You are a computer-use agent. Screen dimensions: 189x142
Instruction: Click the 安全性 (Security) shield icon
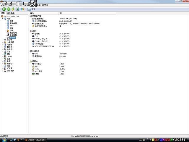tap(5, 64)
